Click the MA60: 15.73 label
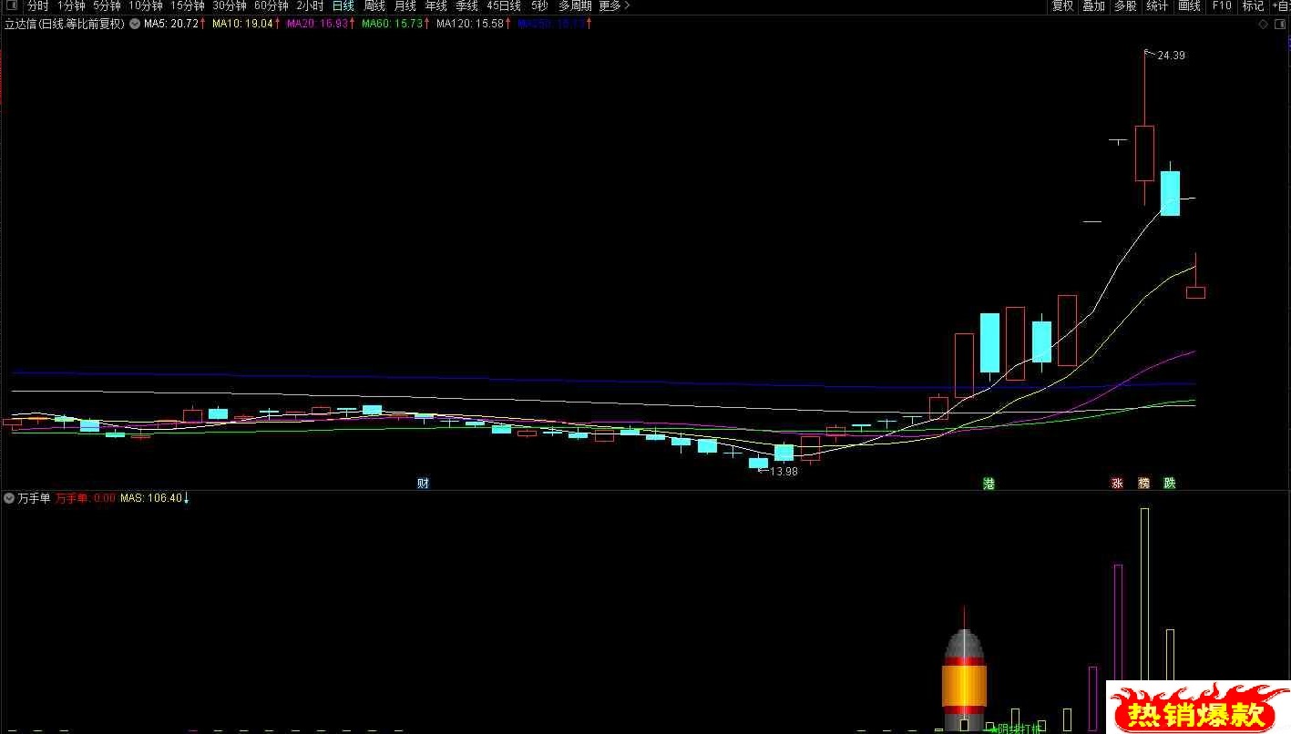1291x734 pixels. pos(395,24)
